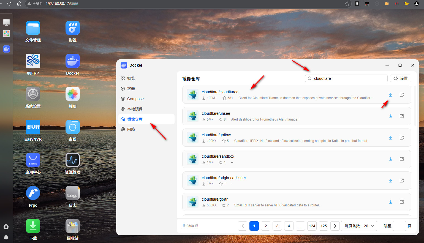This screenshot has height=243, width=424.
Task: Open cloudflare/sandbox external link icon
Action: (402, 159)
